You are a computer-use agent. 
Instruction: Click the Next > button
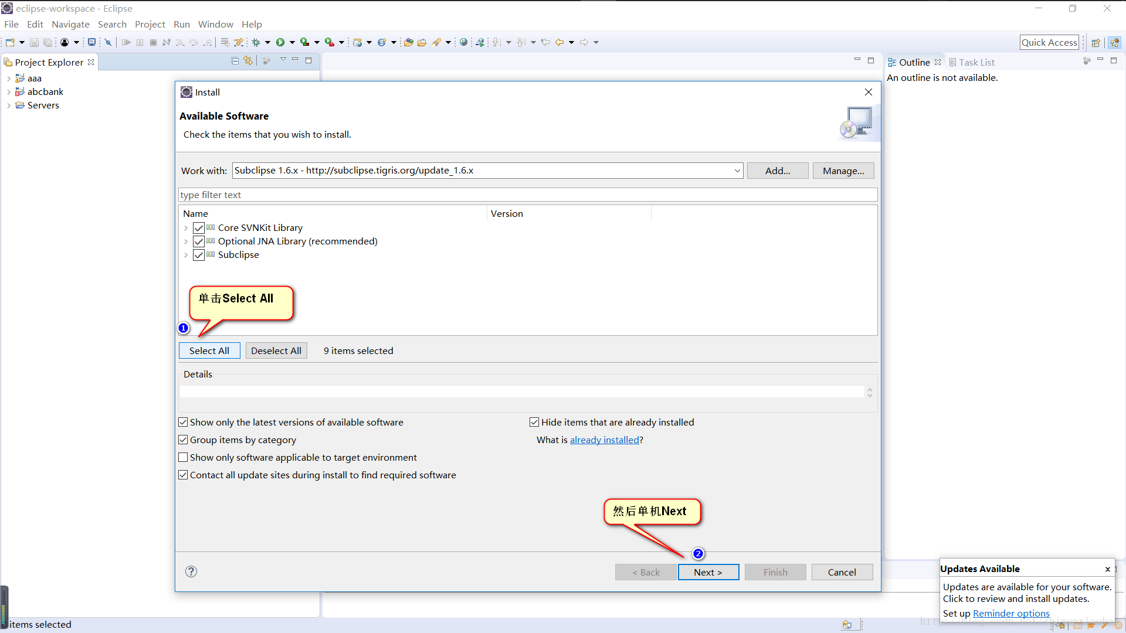tap(708, 572)
